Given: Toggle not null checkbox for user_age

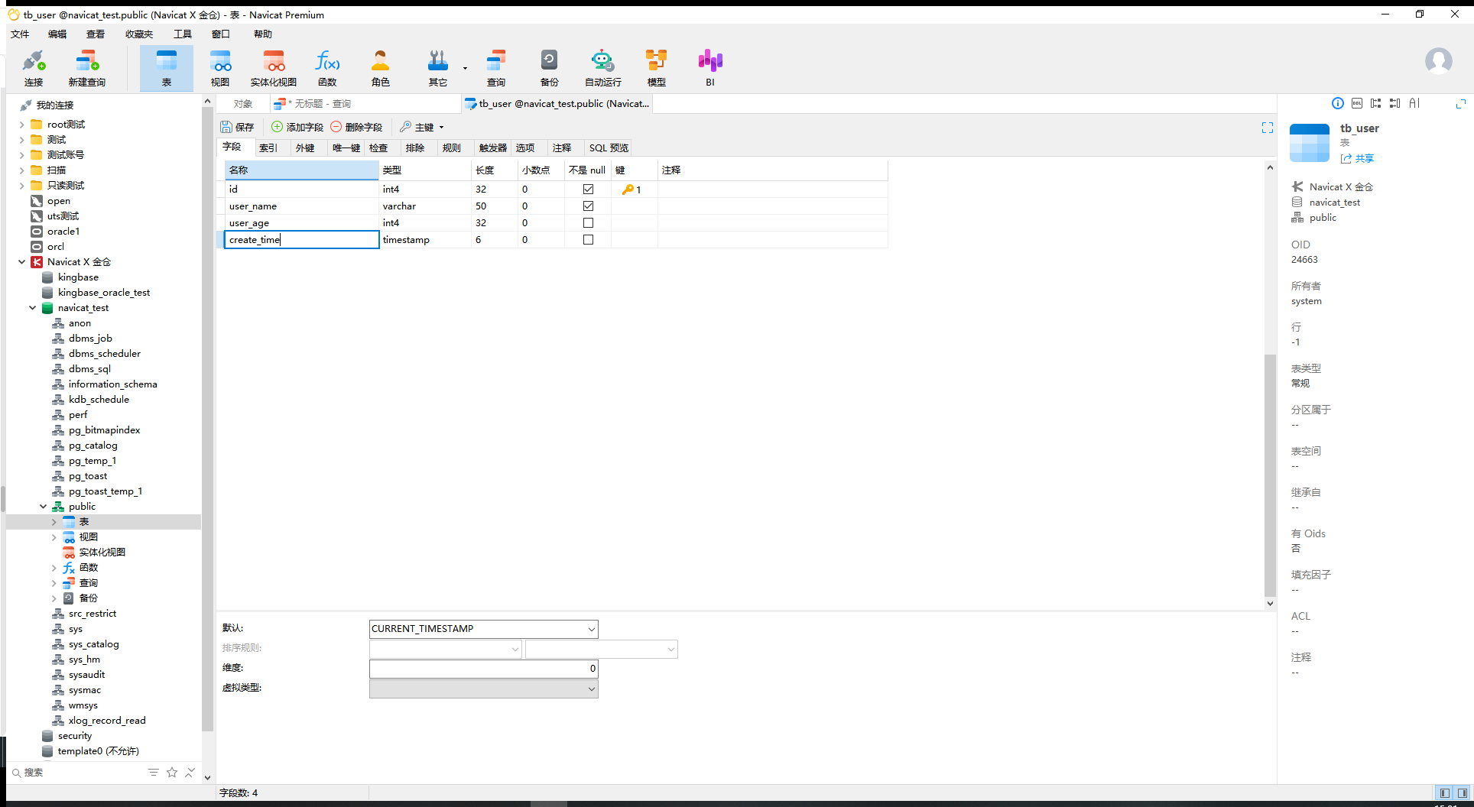Looking at the screenshot, I should click(x=588, y=222).
